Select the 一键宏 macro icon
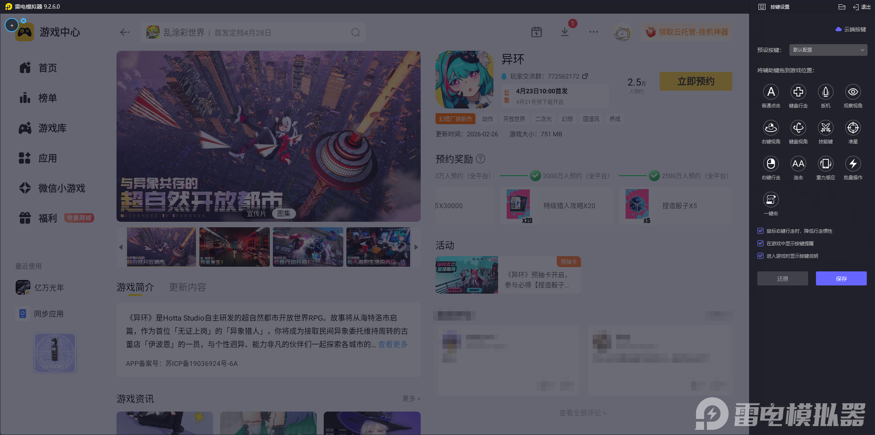Image resolution: width=875 pixels, height=435 pixels. (x=771, y=200)
